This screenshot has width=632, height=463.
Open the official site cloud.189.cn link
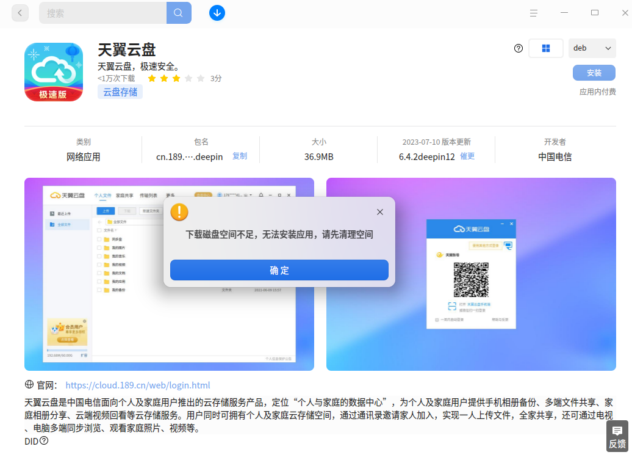tap(138, 385)
